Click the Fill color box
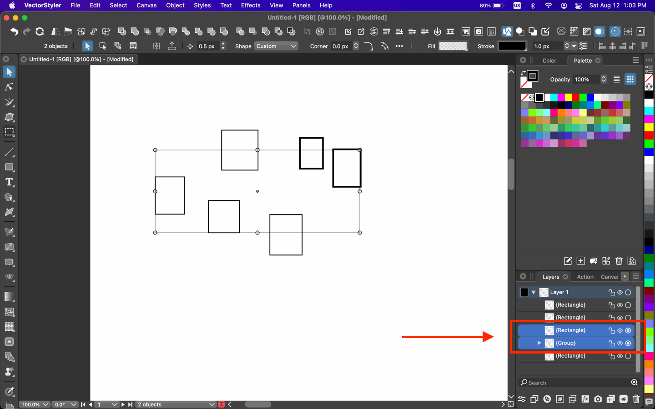The height and width of the screenshot is (409, 655). point(453,46)
